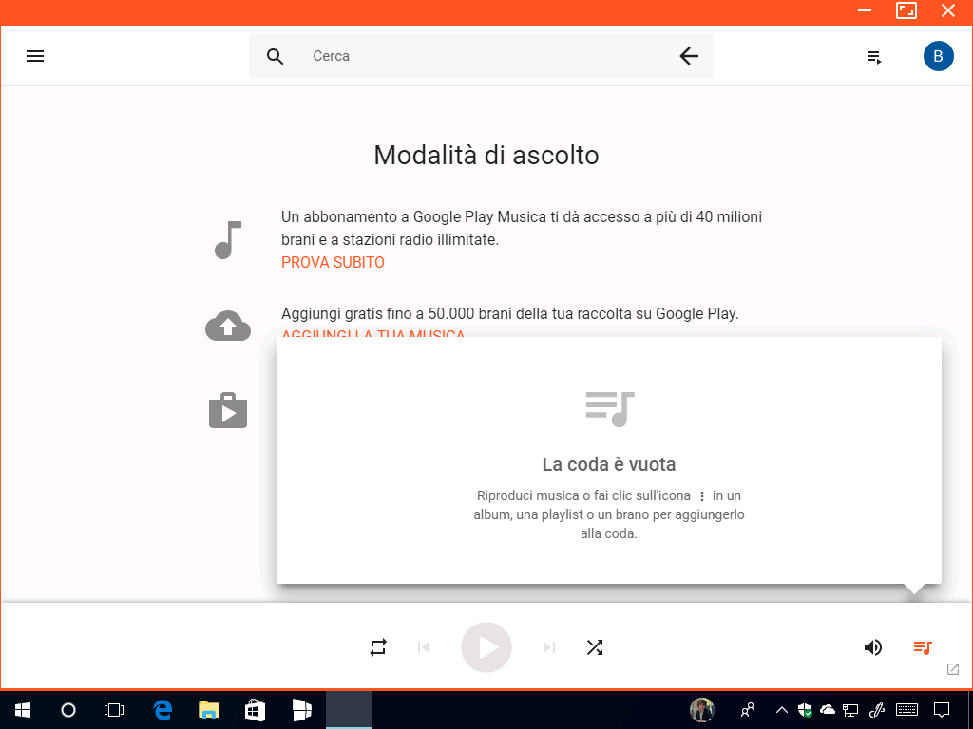The image size is (973, 729).
Task: Click into the Cerca search field
Action: click(x=481, y=56)
